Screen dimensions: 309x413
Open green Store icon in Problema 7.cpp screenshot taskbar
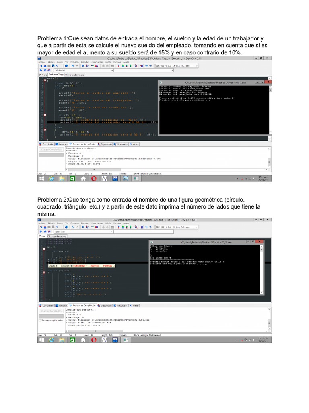[x=72, y=179]
